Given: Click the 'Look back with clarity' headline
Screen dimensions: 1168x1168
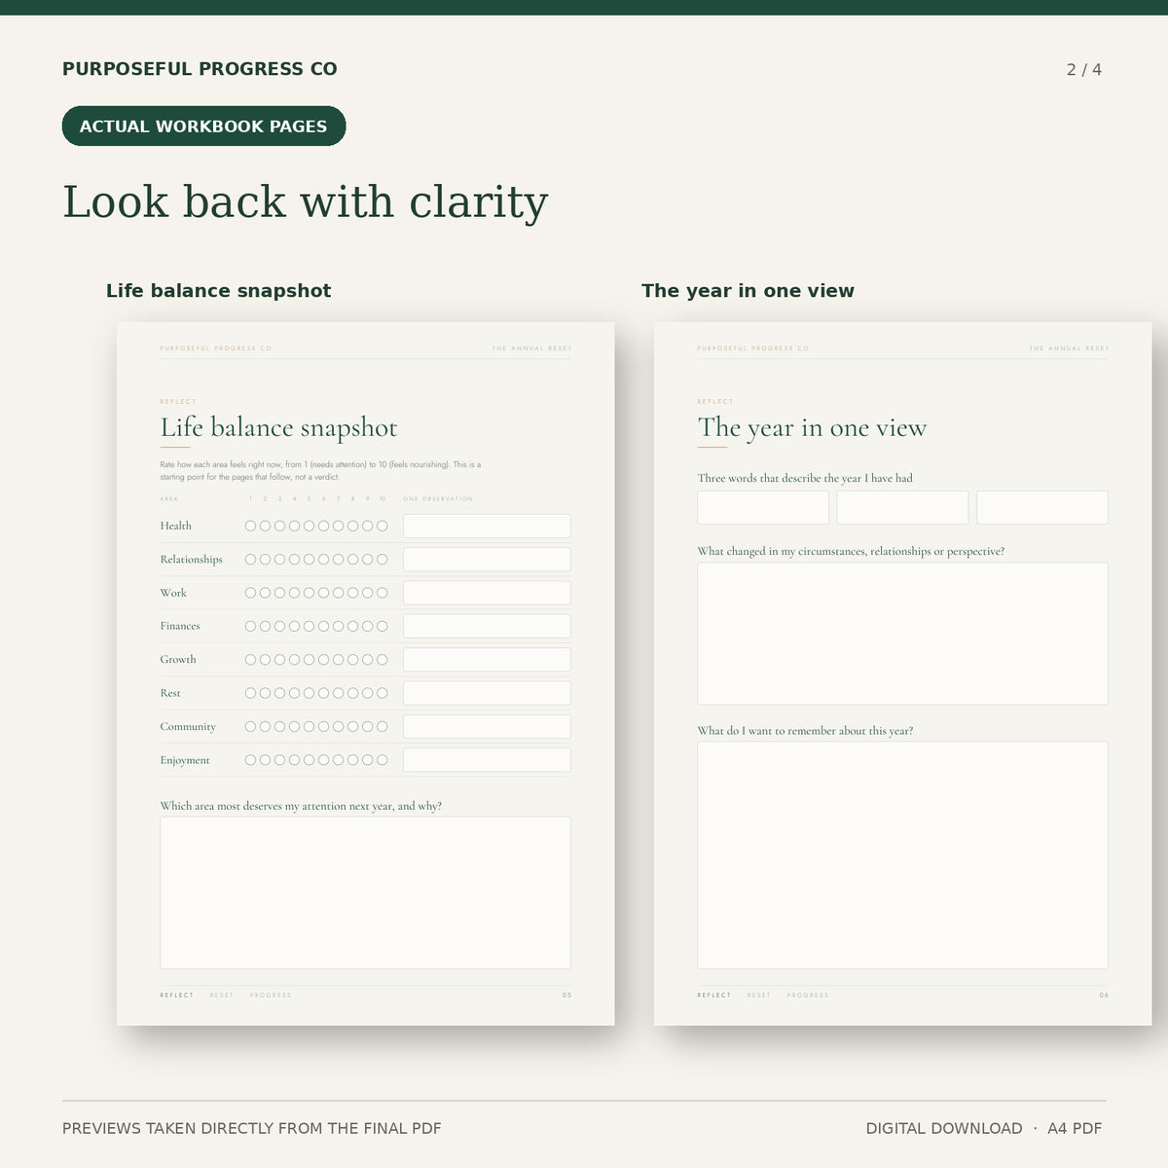Looking at the screenshot, I should point(306,202).
